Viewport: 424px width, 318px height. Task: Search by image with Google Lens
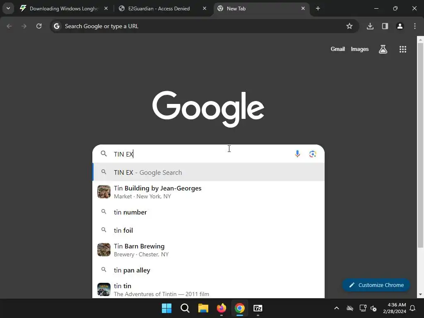(x=313, y=154)
